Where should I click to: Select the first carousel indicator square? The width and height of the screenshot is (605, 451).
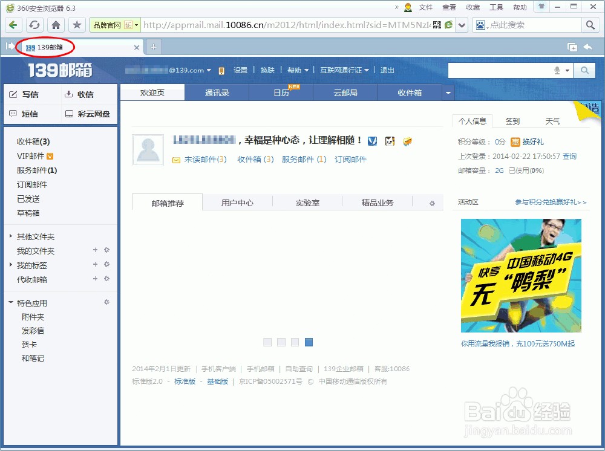coord(267,342)
